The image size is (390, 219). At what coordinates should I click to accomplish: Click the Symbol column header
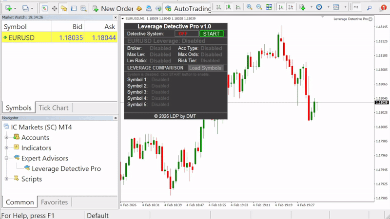click(x=15, y=27)
